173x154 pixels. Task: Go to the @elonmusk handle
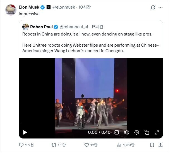(64, 7)
